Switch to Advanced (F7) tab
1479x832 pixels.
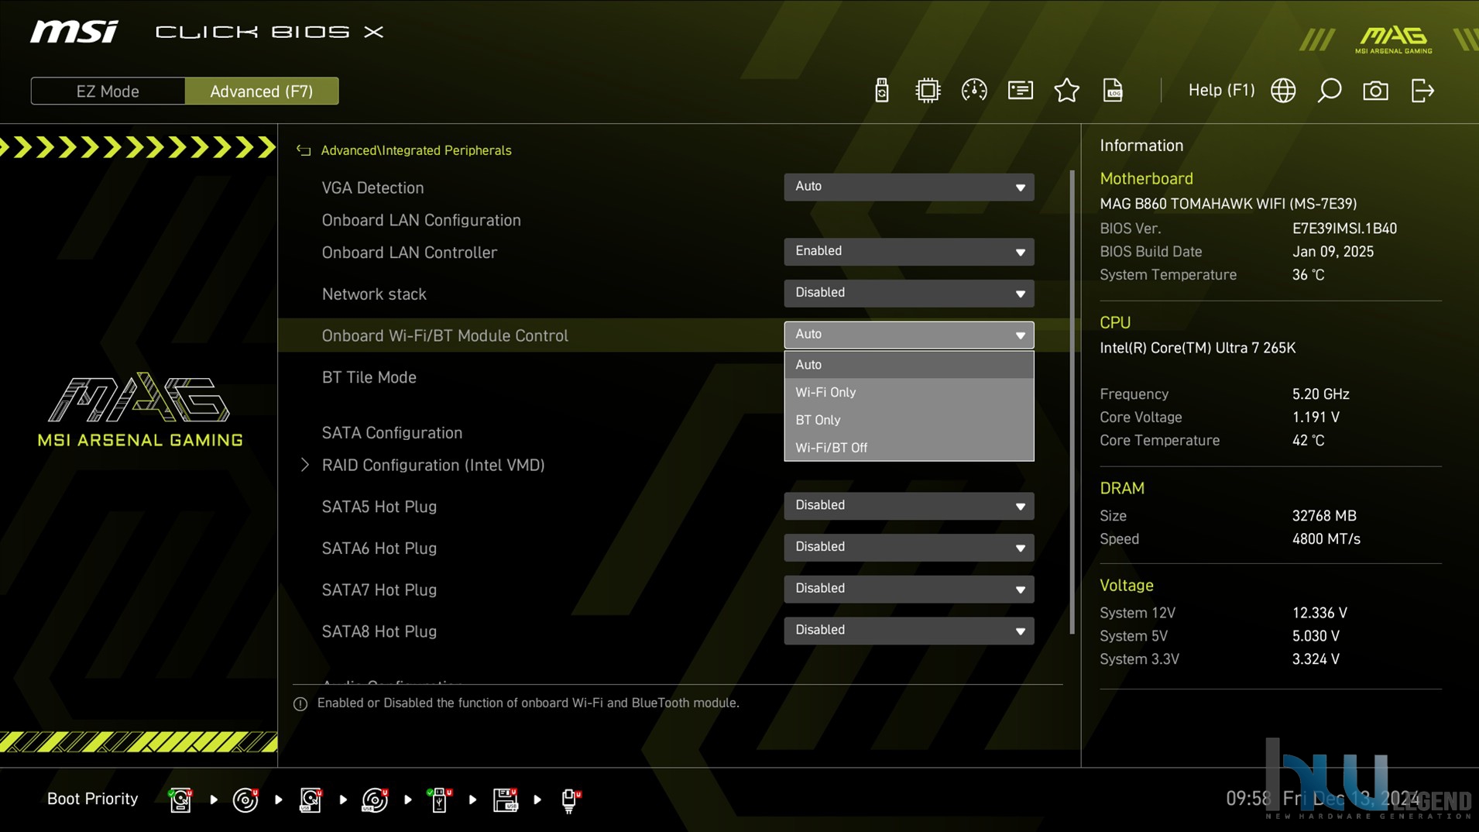(262, 91)
